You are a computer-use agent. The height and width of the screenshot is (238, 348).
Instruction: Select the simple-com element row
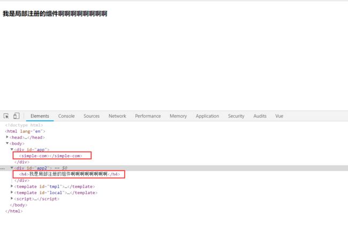pyautogui.click(x=51, y=156)
